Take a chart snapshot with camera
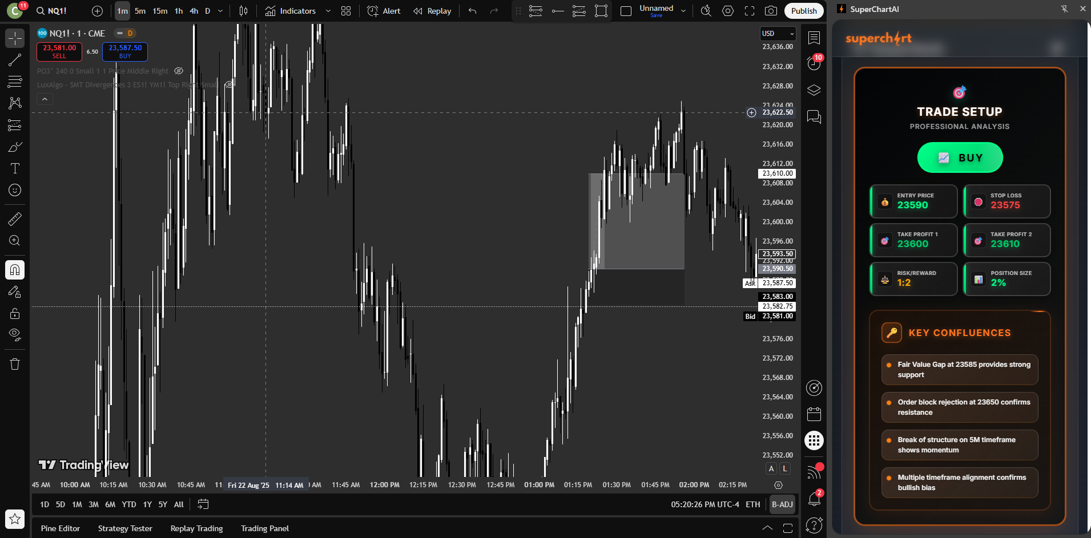This screenshot has height=538, width=1091. coord(771,11)
